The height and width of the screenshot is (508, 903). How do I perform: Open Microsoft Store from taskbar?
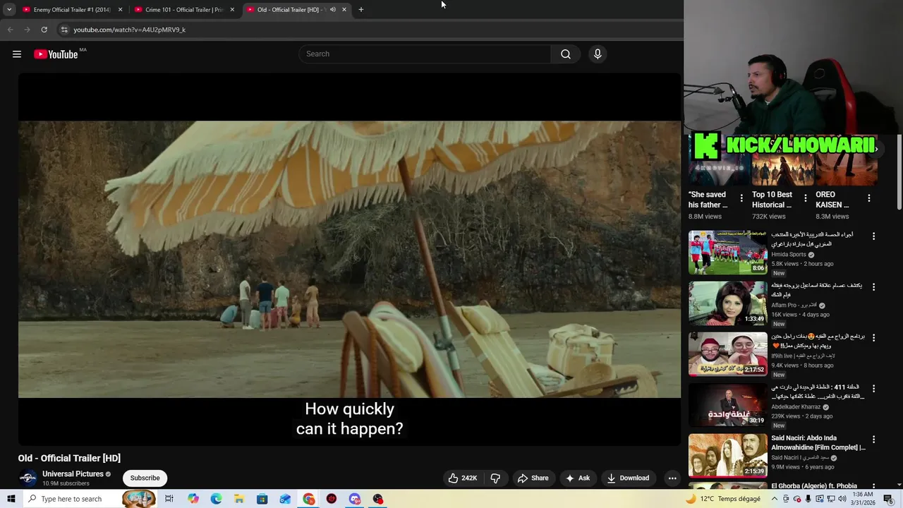(262, 499)
